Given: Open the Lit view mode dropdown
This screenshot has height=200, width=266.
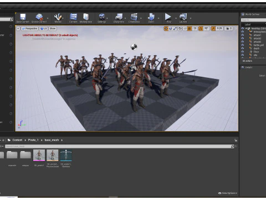Looking at the screenshot, I should coord(43,28).
